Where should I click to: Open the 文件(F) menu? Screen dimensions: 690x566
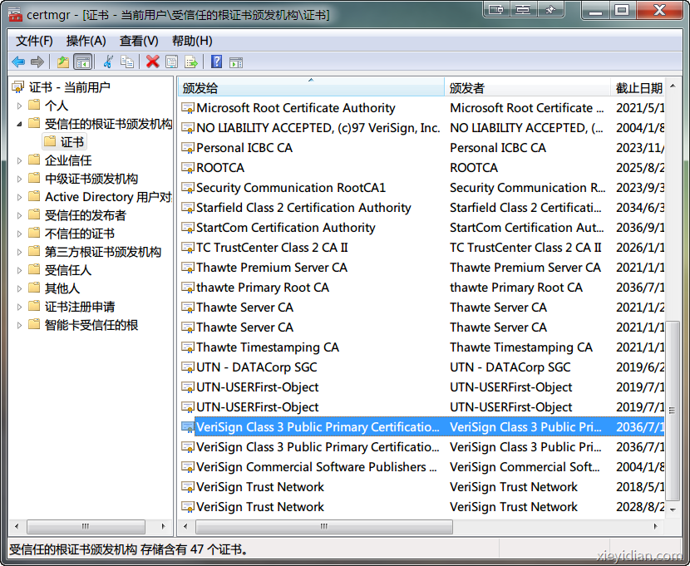[x=34, y=41]
